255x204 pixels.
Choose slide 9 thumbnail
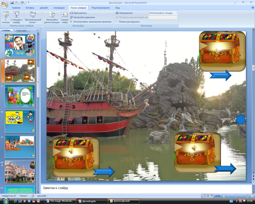20,147
